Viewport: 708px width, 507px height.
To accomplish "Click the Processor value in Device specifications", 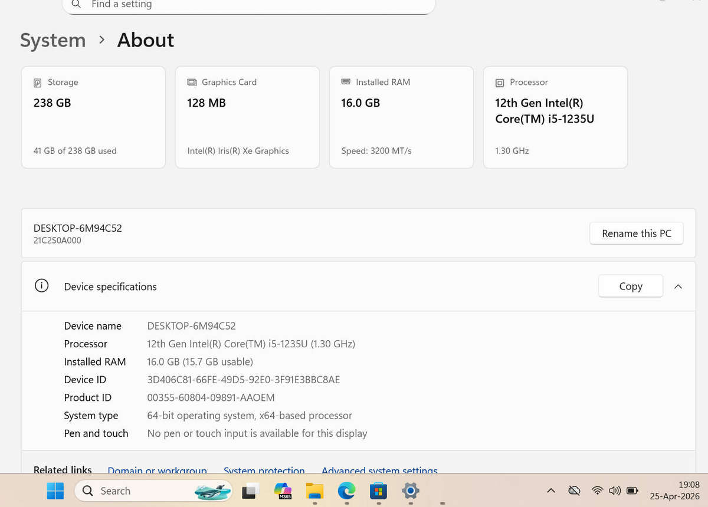I will tap(251, 344).
